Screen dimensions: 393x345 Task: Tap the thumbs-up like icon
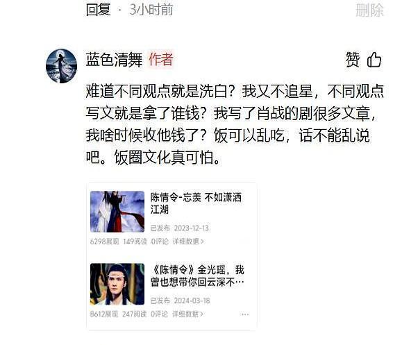click(374, 60)
